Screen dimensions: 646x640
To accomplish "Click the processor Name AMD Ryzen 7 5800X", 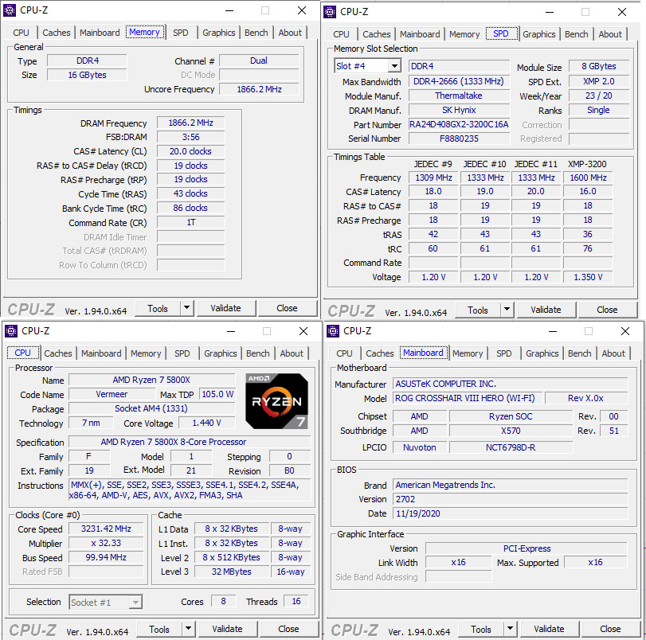I will tap(151, 380).
